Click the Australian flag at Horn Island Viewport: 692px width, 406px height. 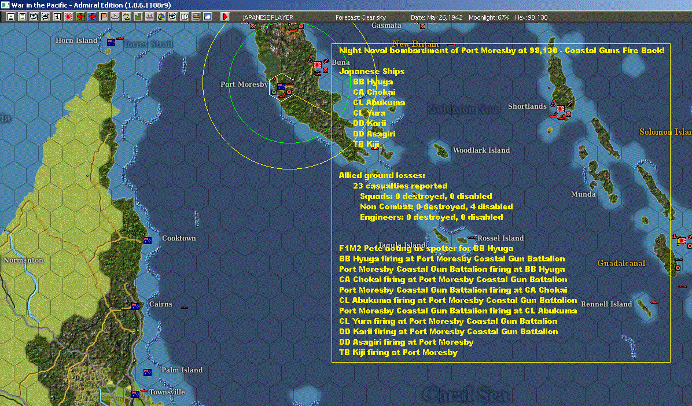[x=111, y=43]
